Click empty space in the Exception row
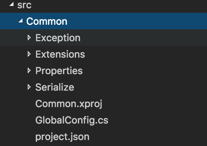 click(144, 37)
